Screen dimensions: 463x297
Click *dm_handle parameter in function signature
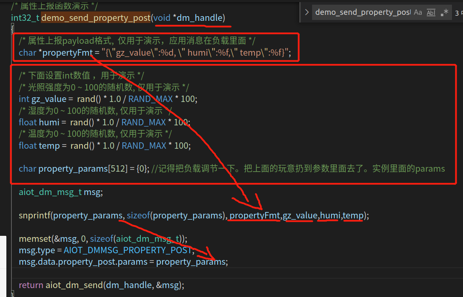click(x=198, y=18)
